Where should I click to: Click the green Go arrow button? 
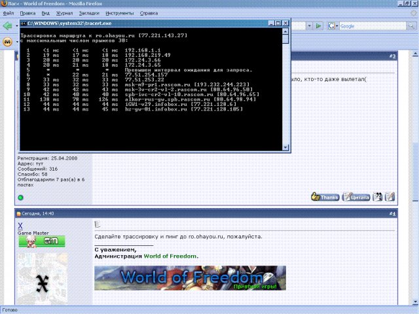[x=318, y=26]
